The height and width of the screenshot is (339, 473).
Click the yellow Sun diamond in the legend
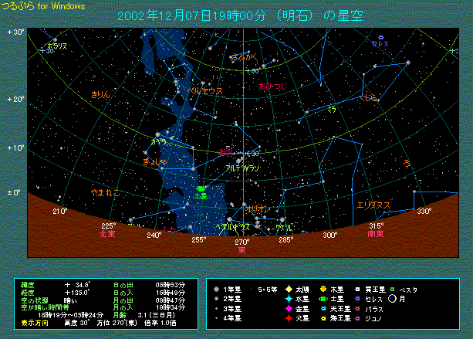point(287,290)
